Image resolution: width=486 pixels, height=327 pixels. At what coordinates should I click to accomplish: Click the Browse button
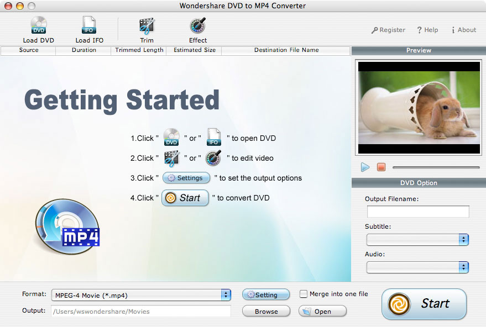pos(266,311)
